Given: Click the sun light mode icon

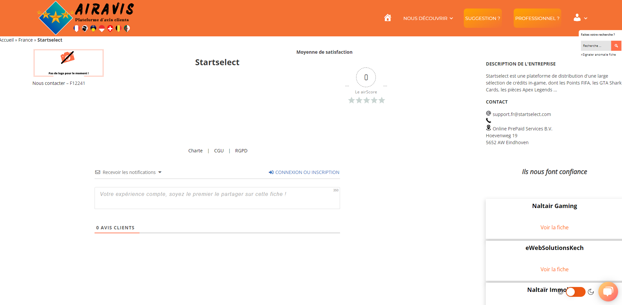Looking at the screenshot, I should [x=561, y=292].
